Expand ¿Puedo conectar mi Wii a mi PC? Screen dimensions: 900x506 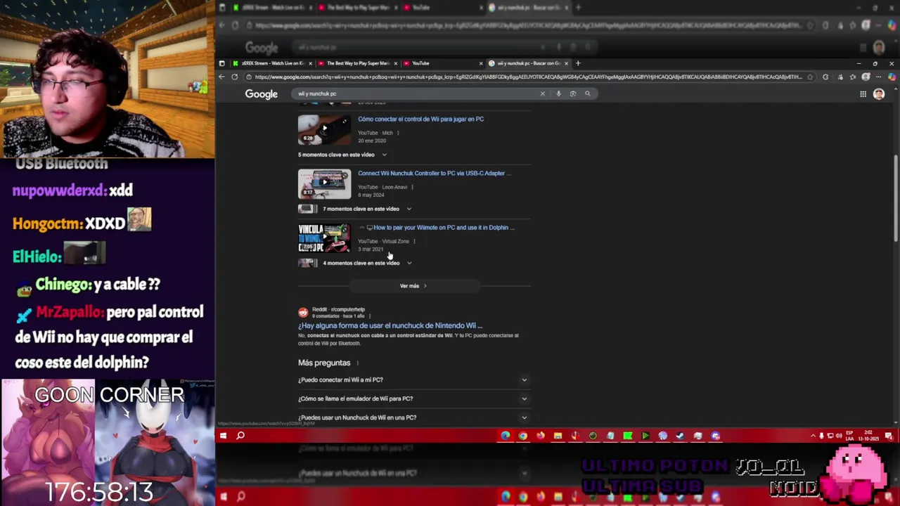coord(413,379)
